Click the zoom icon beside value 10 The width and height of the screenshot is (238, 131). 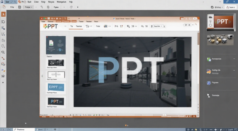(142, 26)
